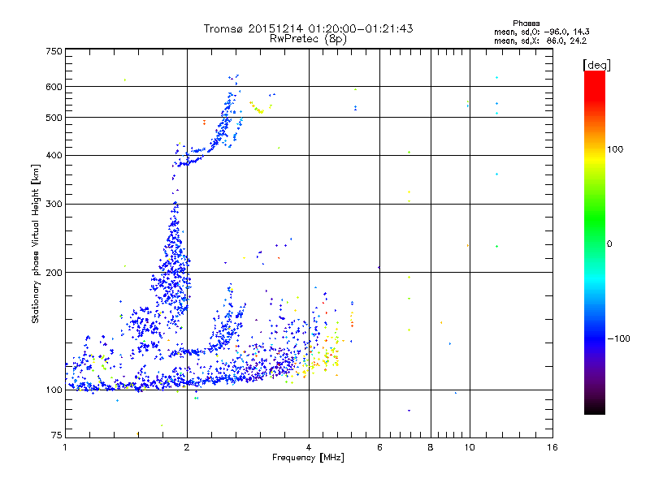650x487 pixels.
Task: Click the x-axis tick label '16'
Action: tap(552, 447)
